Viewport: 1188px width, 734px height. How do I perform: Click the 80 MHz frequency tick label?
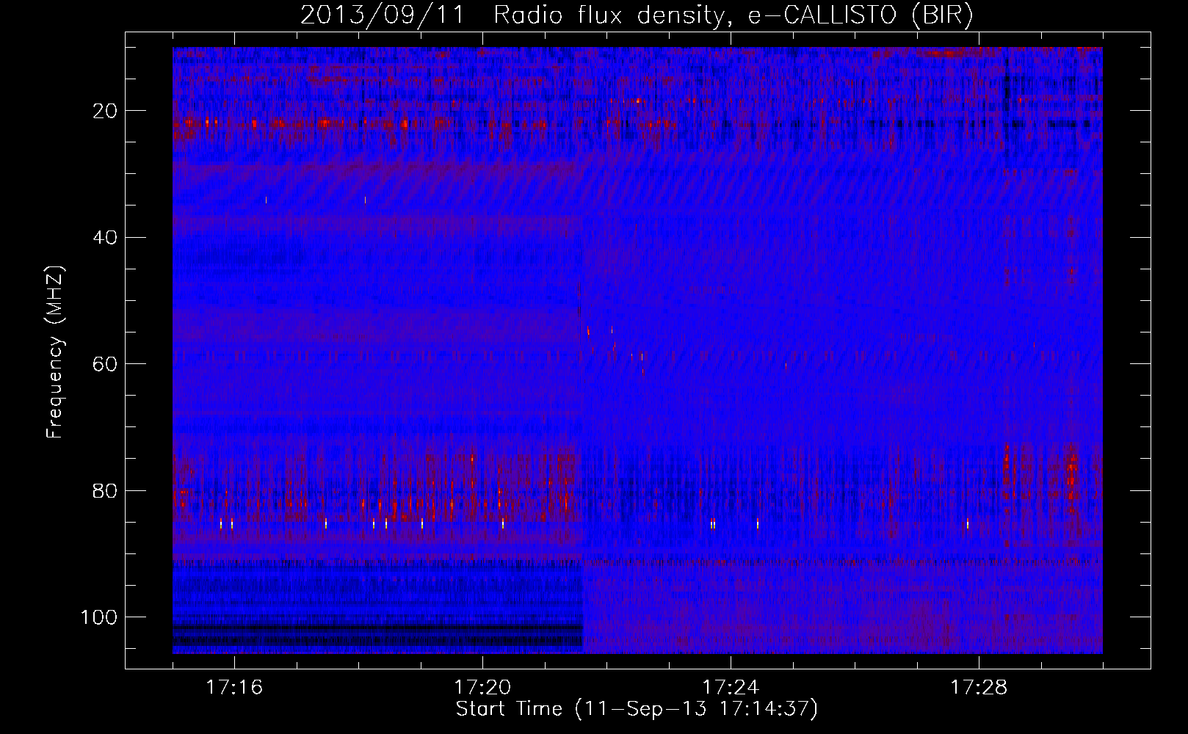pyautogui.click(x=104, y=490)
